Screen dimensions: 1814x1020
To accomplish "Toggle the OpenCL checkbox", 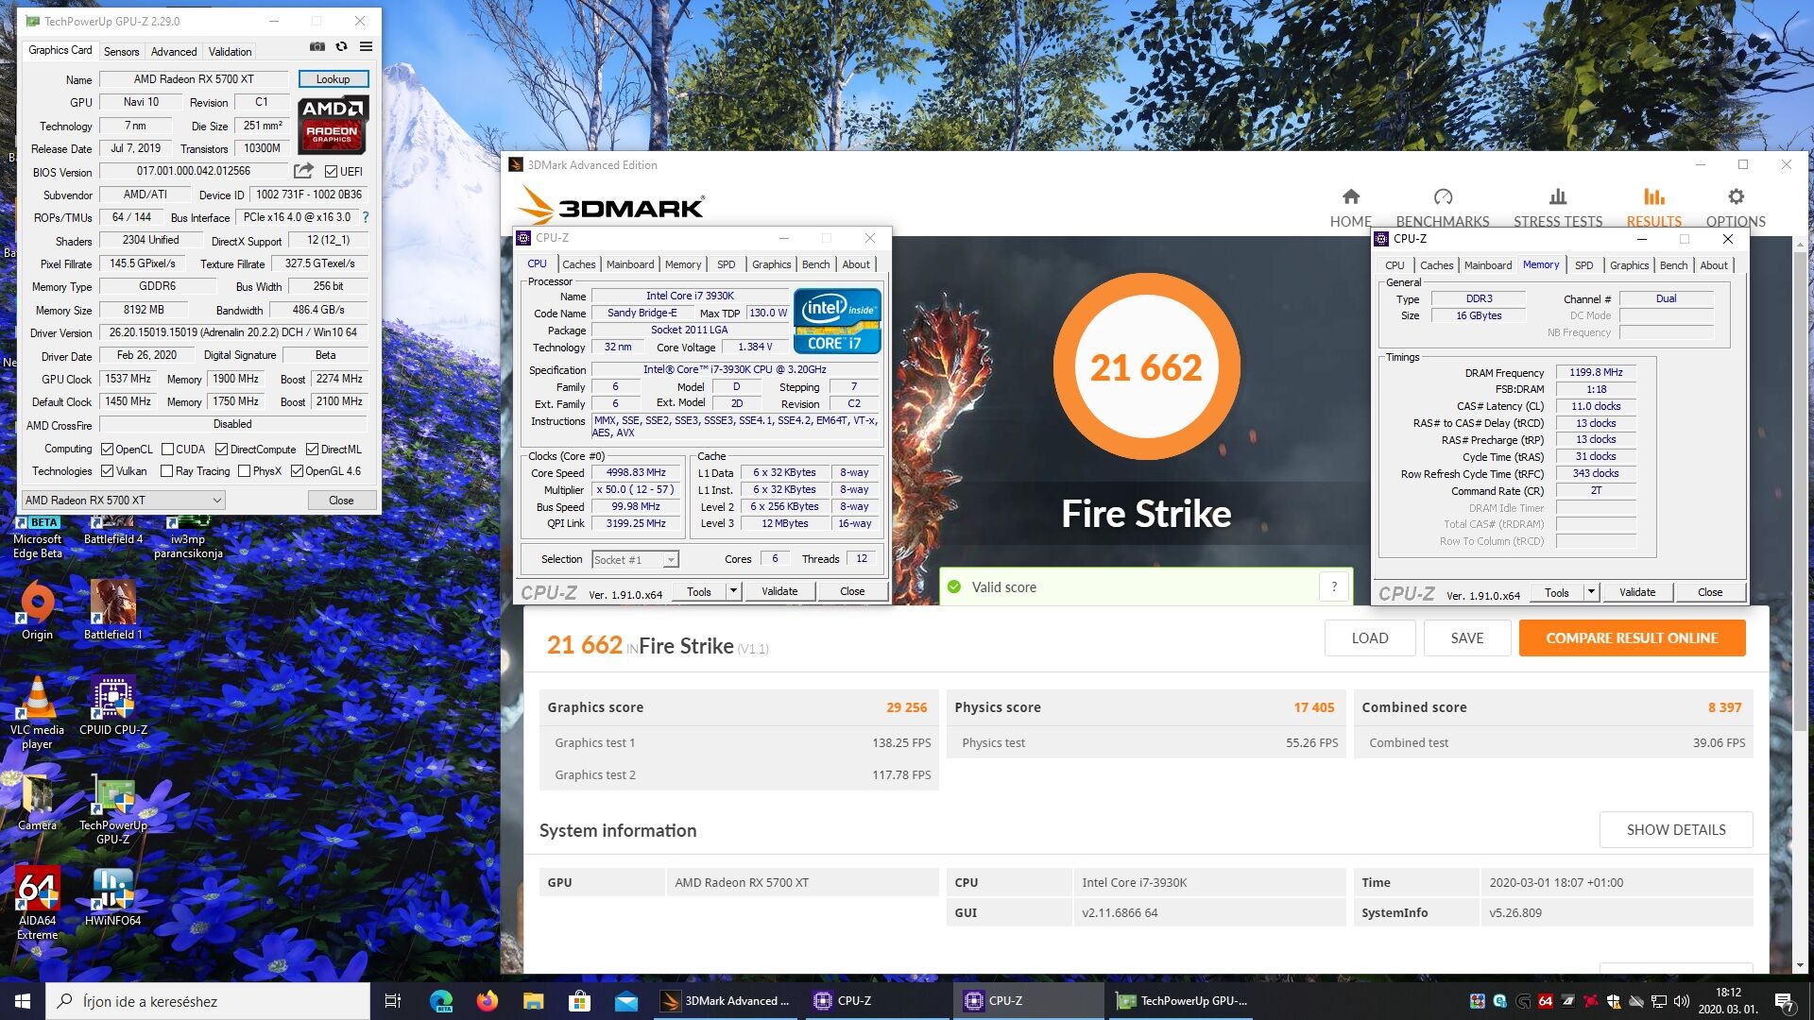I will click(107, 449).
